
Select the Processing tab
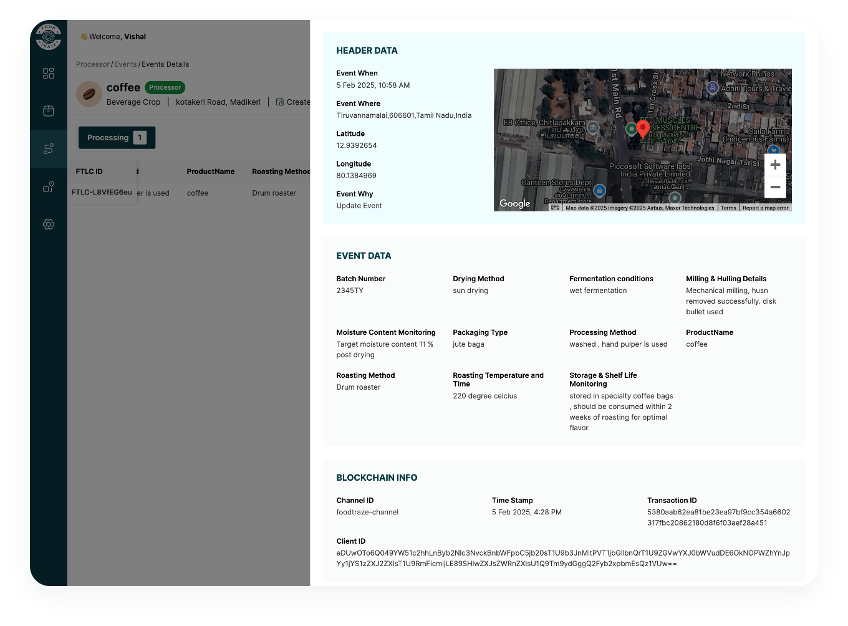click(x=117, y=138)
